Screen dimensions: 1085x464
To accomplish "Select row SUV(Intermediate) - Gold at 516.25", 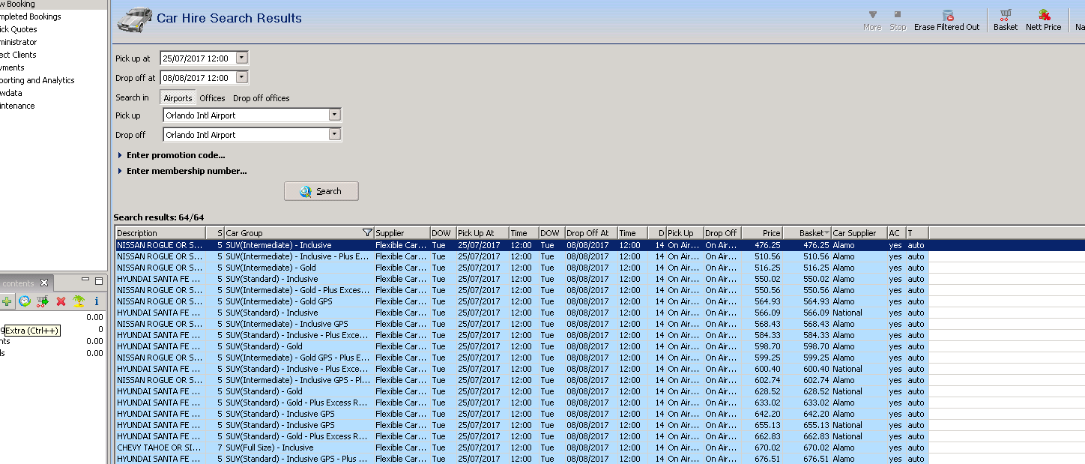I will click(522, 268).
